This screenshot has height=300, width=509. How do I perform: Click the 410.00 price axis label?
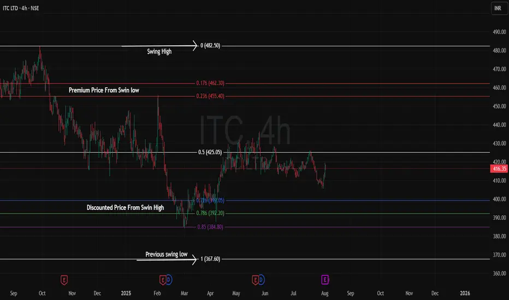pyautogui.click(x=499, y=181)
